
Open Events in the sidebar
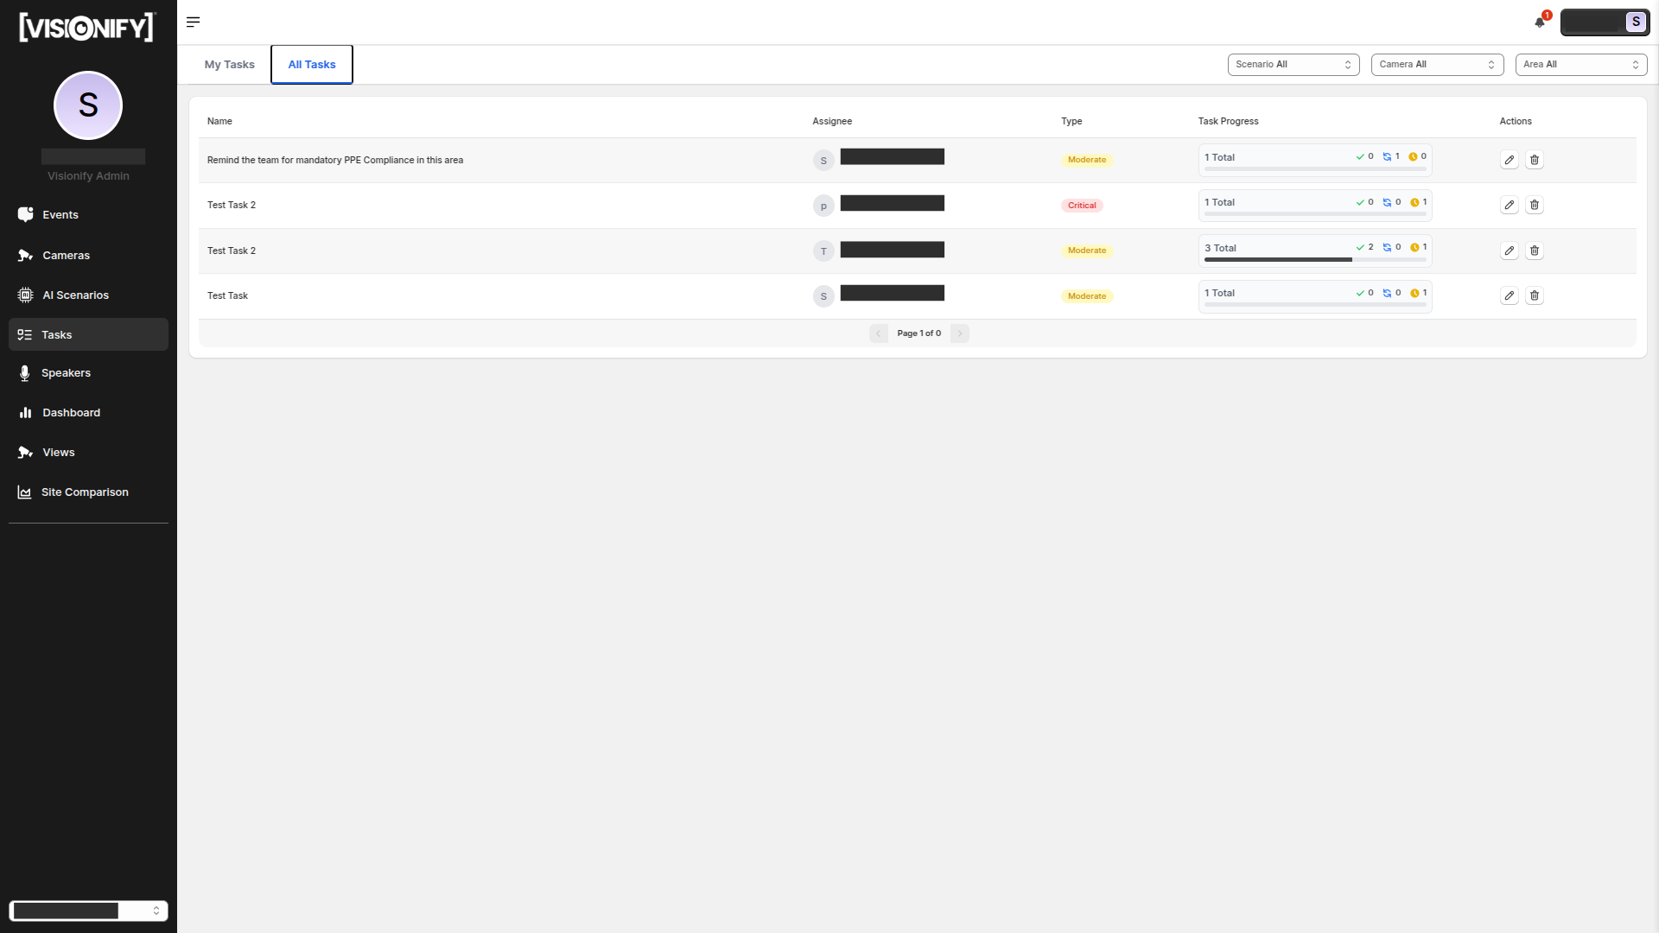(x=88, y=215)
